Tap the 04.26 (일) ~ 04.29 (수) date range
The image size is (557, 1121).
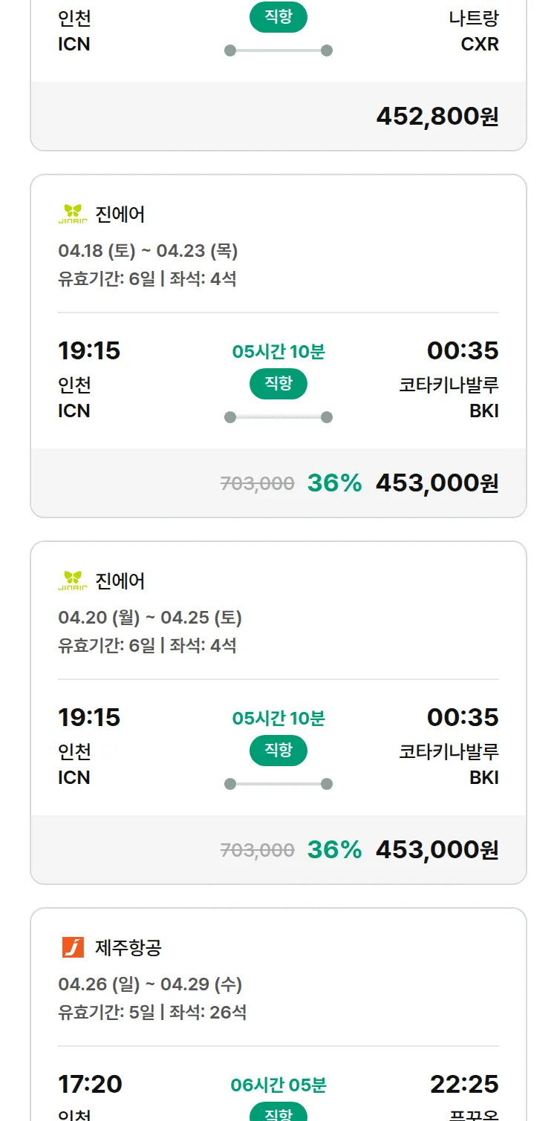[150, 984]
